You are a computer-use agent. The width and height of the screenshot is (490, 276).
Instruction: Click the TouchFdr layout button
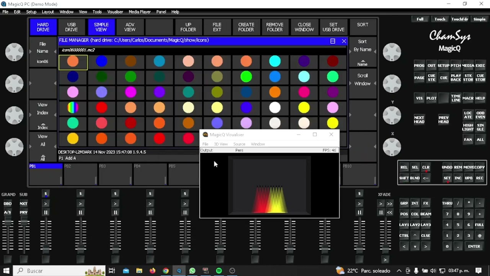pyautogui.click(x=459, y=19)
